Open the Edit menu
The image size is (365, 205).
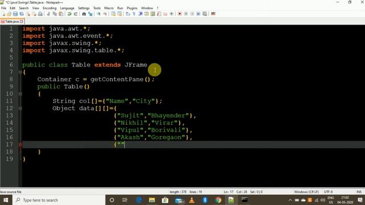pyautogui.click(x=13, y=8)
